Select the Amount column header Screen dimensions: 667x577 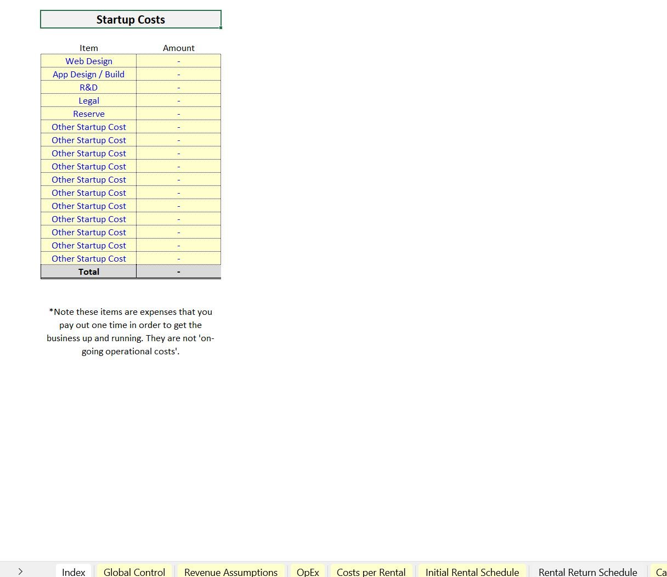(x=178, y=48)
